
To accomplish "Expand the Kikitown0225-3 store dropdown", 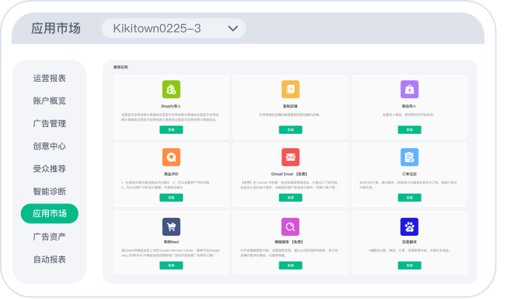I will tap(173, 28).
